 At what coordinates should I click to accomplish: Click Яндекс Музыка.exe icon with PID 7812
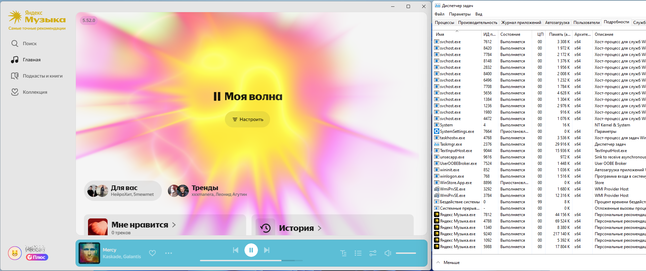437,215
